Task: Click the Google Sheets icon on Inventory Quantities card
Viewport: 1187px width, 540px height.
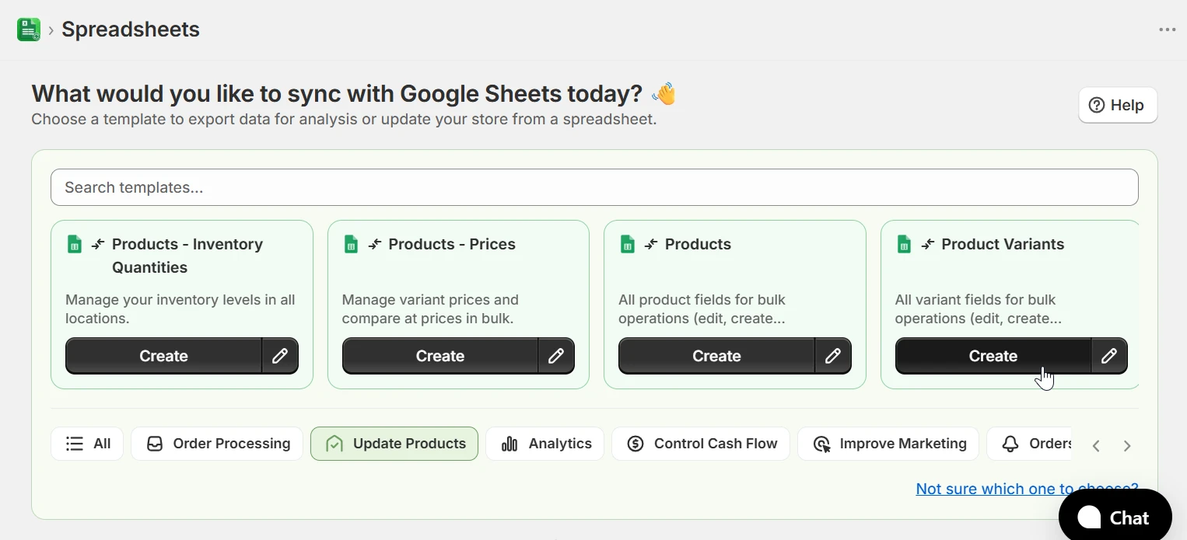Action: pos(74,244)
